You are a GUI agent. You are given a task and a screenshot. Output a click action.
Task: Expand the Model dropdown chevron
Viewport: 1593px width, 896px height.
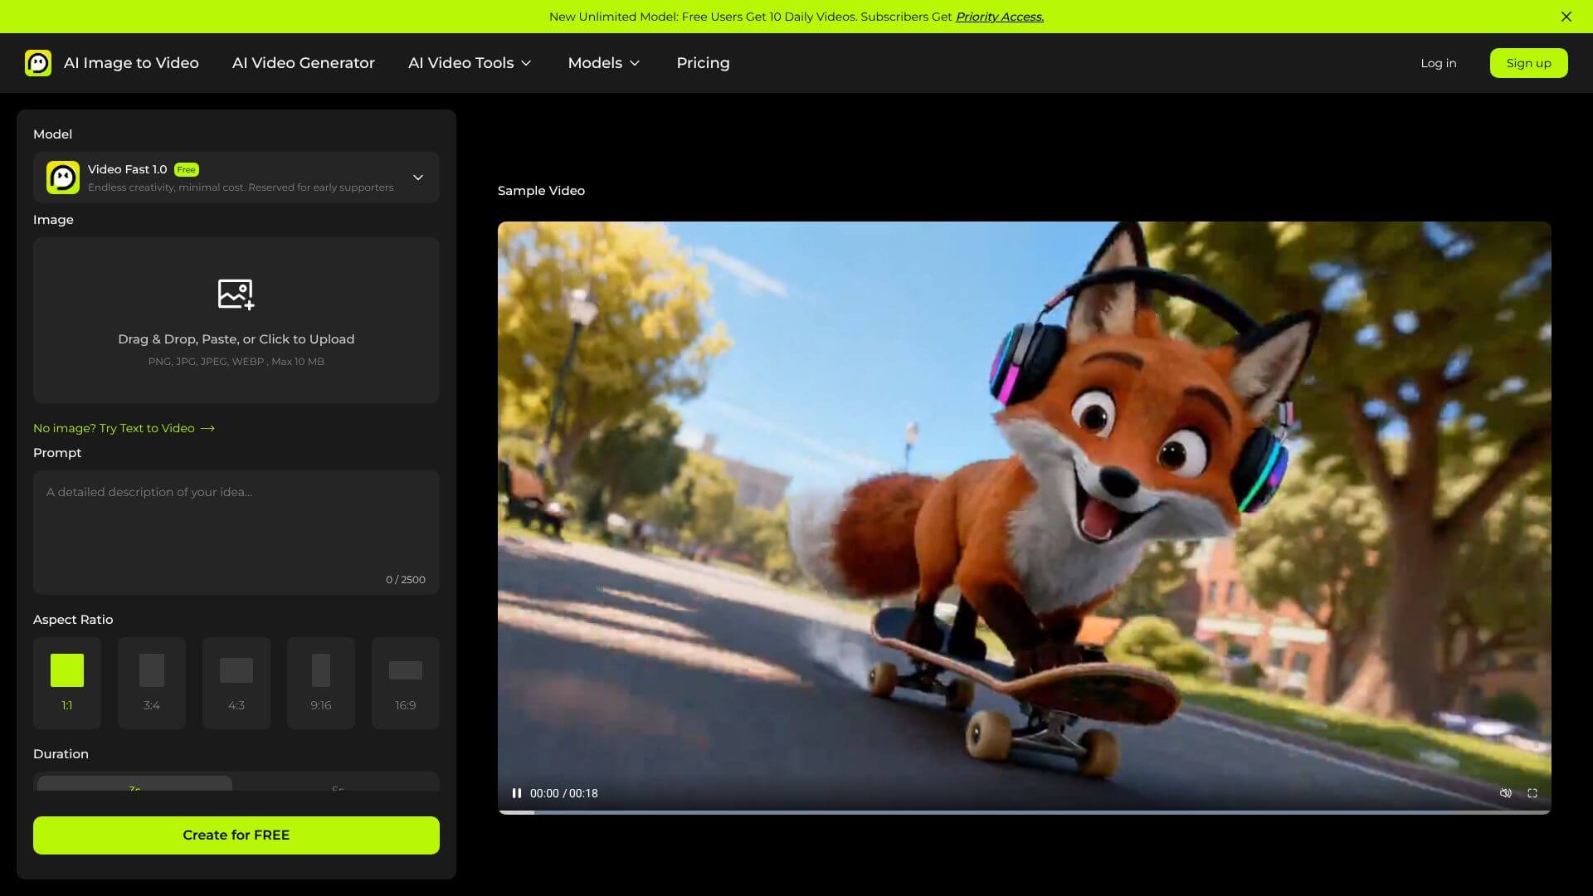click(418, 178)
